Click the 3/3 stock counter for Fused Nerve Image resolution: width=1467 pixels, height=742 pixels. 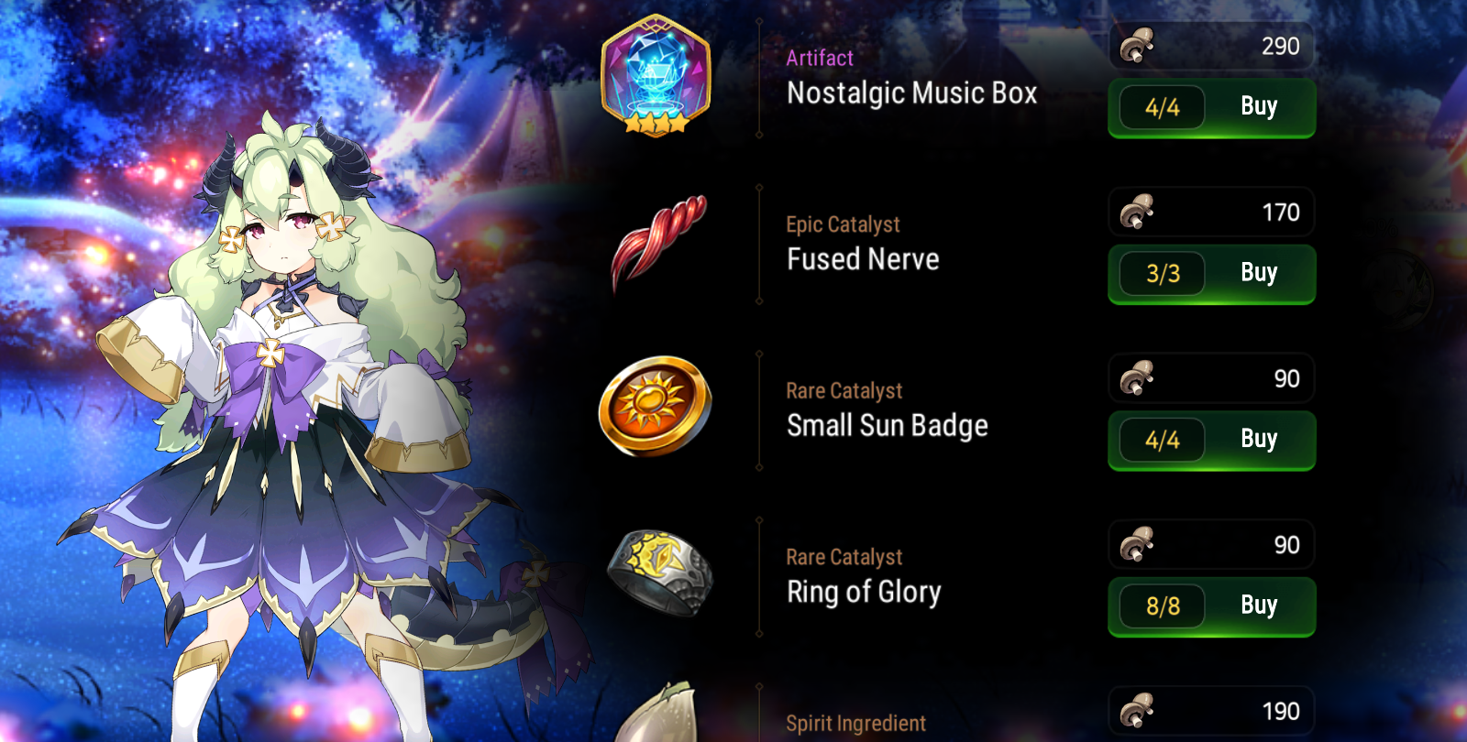pos(1163,274)
